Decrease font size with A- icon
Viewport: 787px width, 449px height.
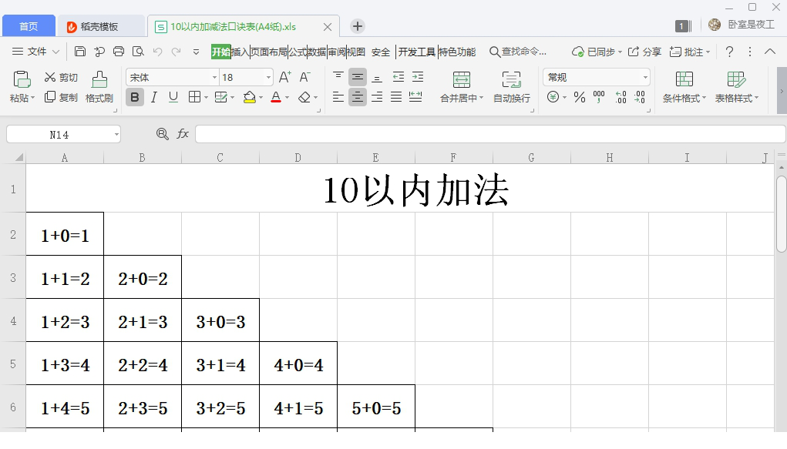click(x=304, y=77)
